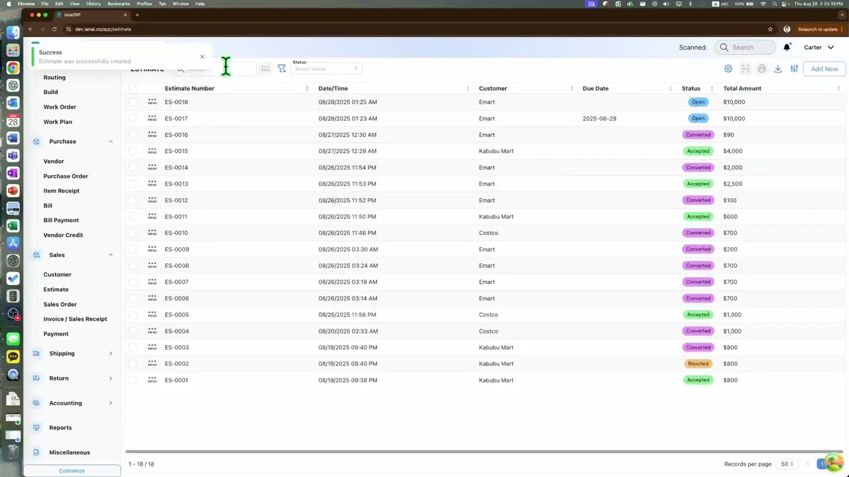This screenshot has height=477, width=849.
Task: Check the box for estimate ES-0008
Action: [133, 266]
